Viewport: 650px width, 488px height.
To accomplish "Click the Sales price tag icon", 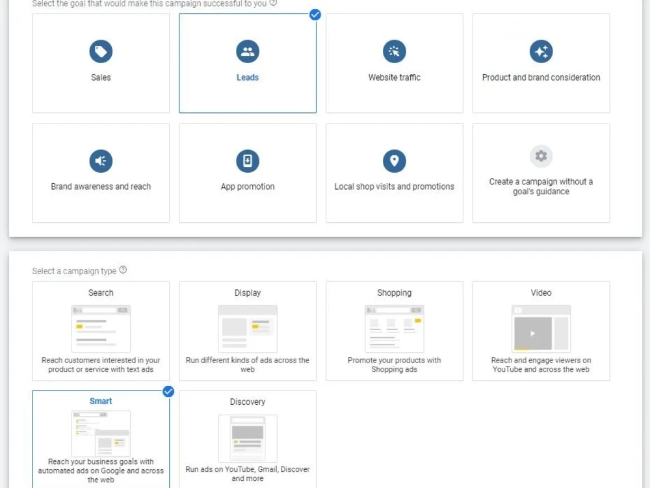I will (101, 51).
